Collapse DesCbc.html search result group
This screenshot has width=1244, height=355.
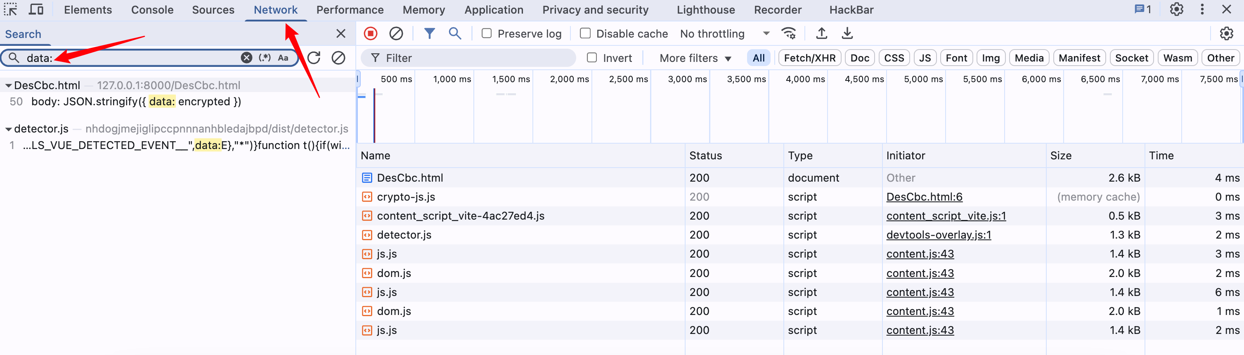pyautogui.click(x=8, y=85)
